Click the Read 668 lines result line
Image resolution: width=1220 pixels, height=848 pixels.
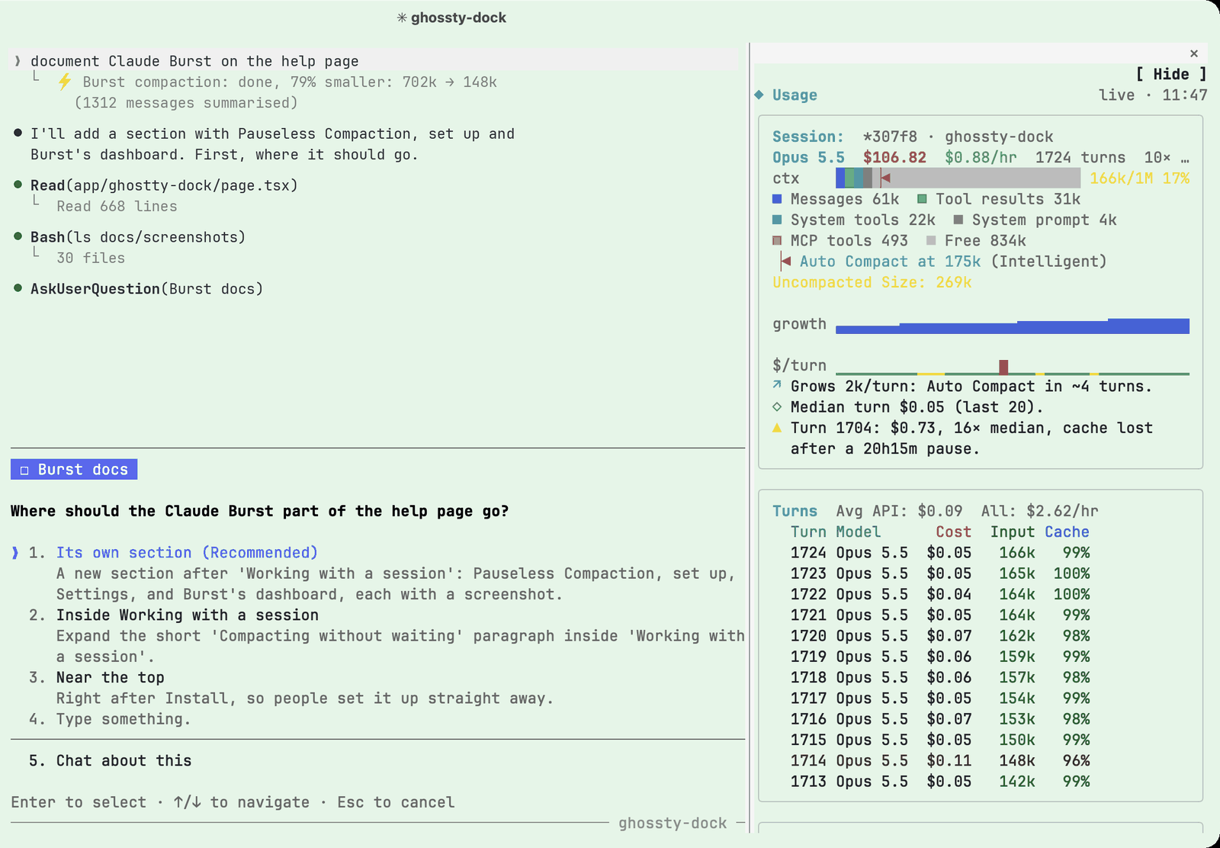click(117, 207)
